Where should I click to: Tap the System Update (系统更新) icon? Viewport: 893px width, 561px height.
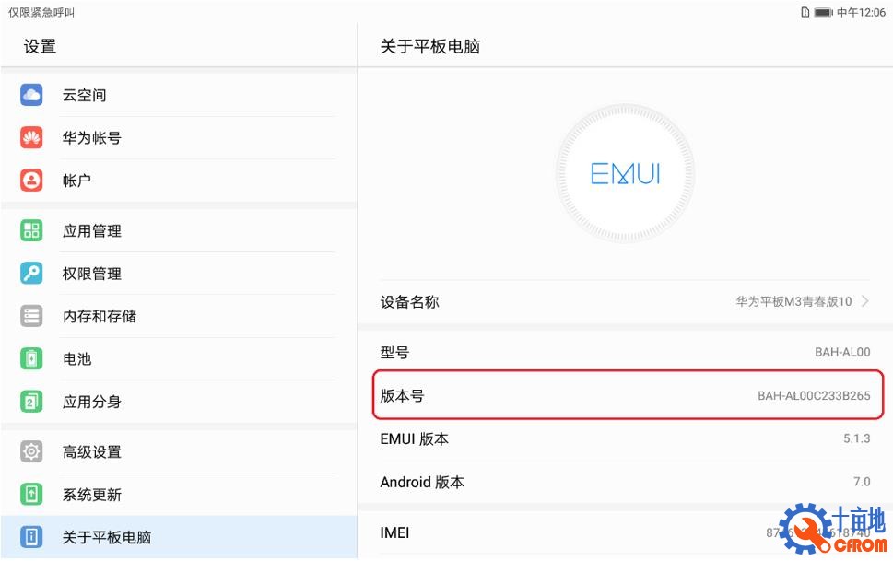[32, 495]
